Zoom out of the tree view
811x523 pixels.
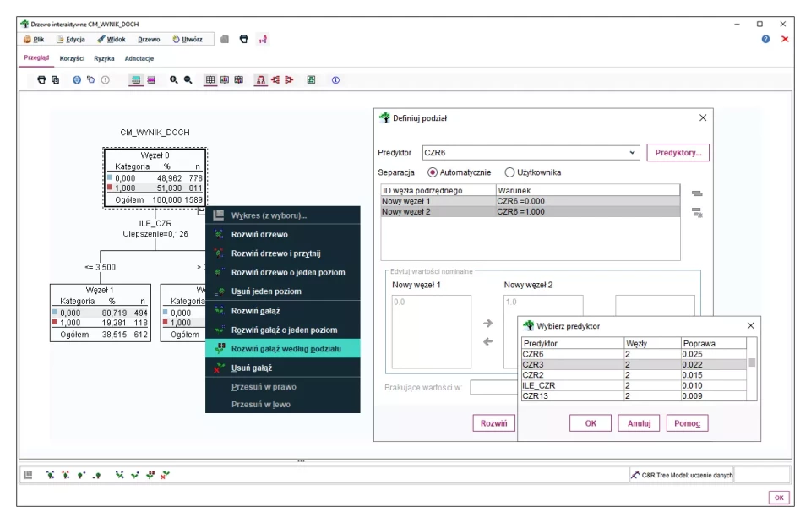tap(188, 80)
